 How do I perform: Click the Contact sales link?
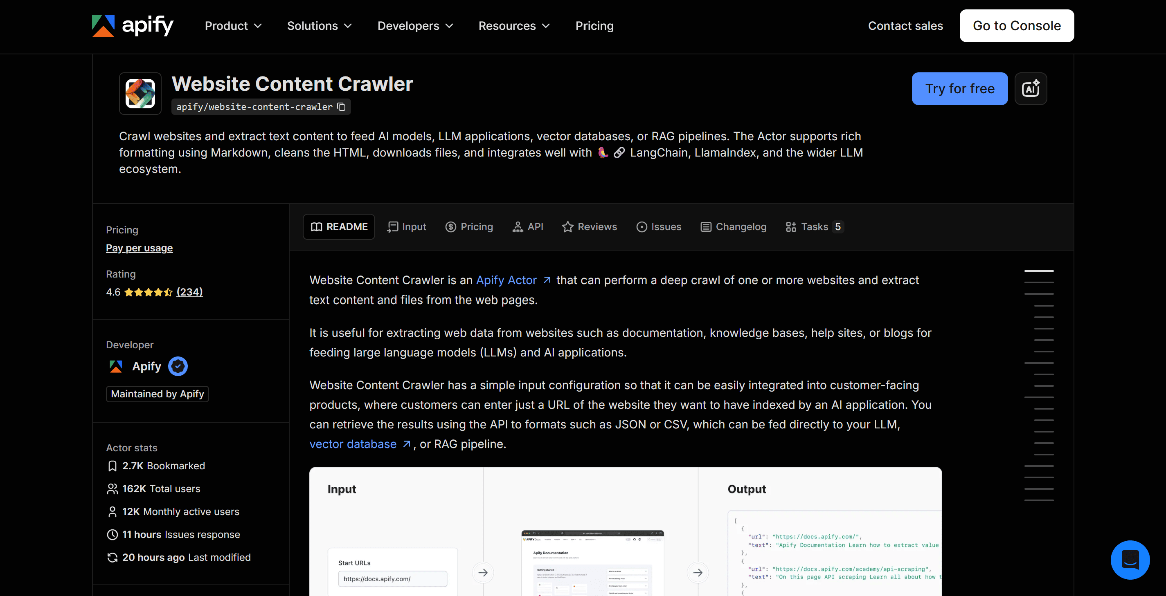(x=905, y=26)
